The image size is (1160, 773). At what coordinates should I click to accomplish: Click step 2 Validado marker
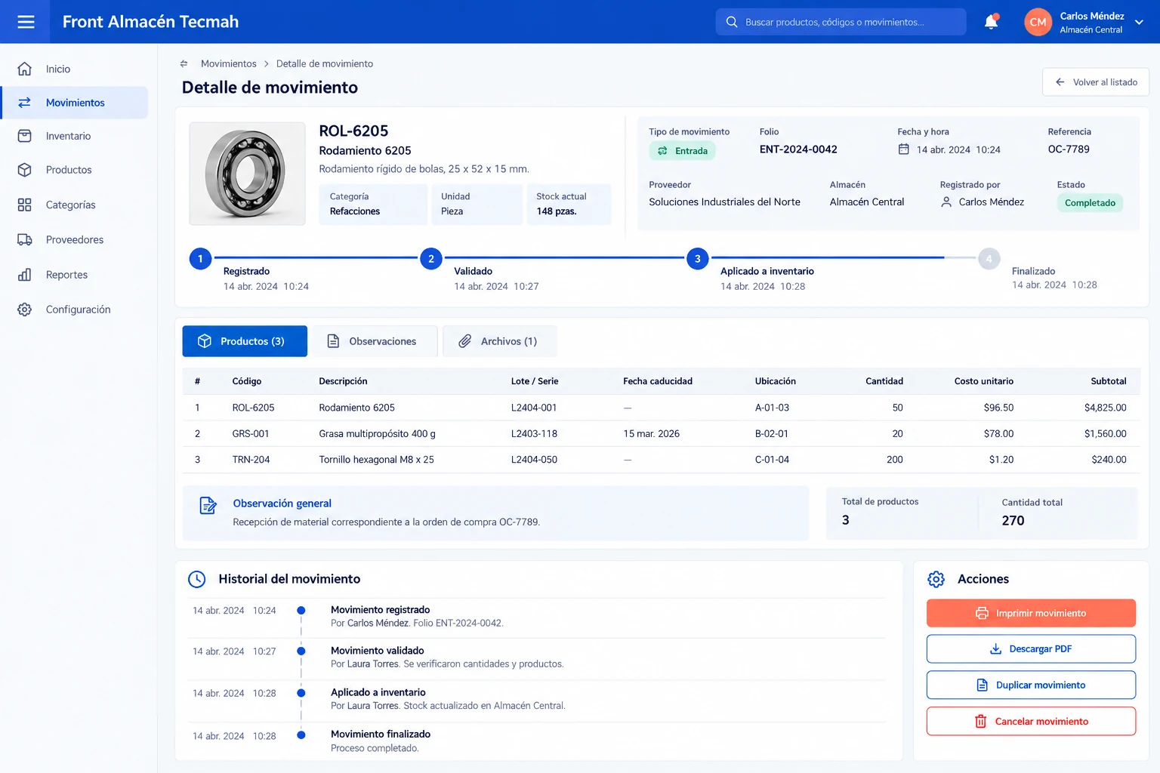pos(431,259)
